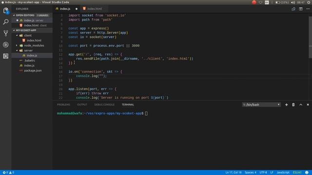Click the '1 UNSAVED' badge in Open Editors
This screenshot has height=175, width=312.
coord(43,15)
